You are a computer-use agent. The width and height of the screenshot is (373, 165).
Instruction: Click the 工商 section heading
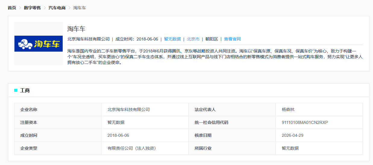click(x=25, y=90)
